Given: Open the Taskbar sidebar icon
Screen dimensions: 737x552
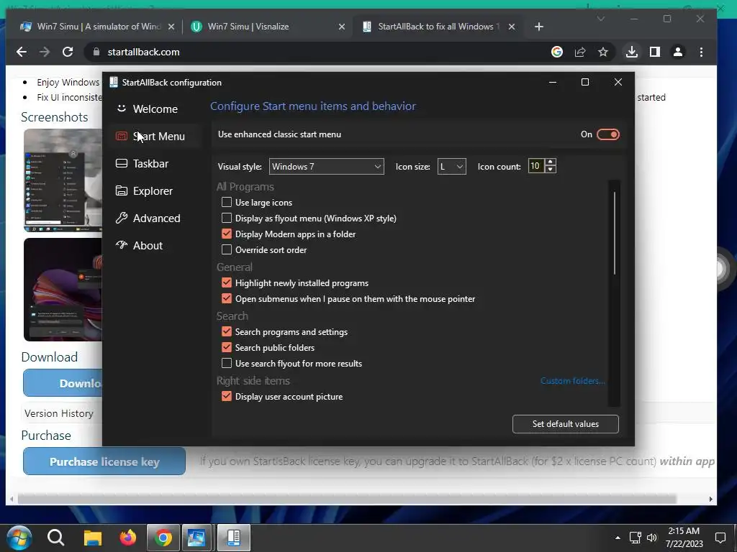Looking at the screenshot, I should coord(121,163).
